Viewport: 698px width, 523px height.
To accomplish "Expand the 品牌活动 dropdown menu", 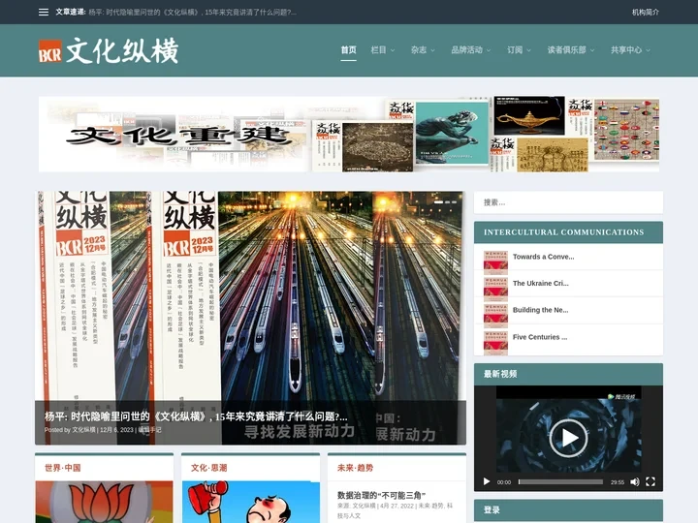I will (471, 49).
